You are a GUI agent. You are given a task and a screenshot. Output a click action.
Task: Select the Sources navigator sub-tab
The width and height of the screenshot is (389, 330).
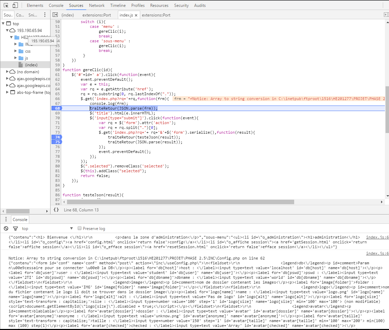8,15
